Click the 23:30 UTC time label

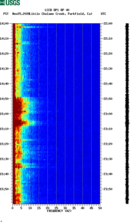pos(108,159)
